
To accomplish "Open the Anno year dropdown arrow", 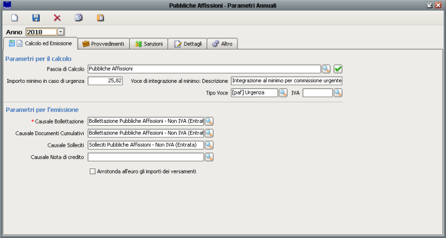I will point(61,32).
